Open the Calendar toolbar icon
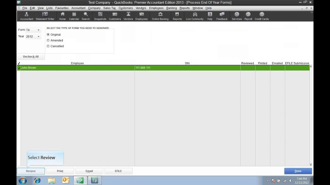 coord(74,16)
